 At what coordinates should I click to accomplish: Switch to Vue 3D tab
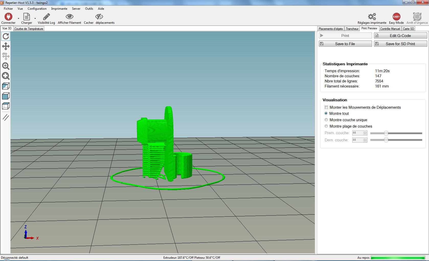(7, 29)
